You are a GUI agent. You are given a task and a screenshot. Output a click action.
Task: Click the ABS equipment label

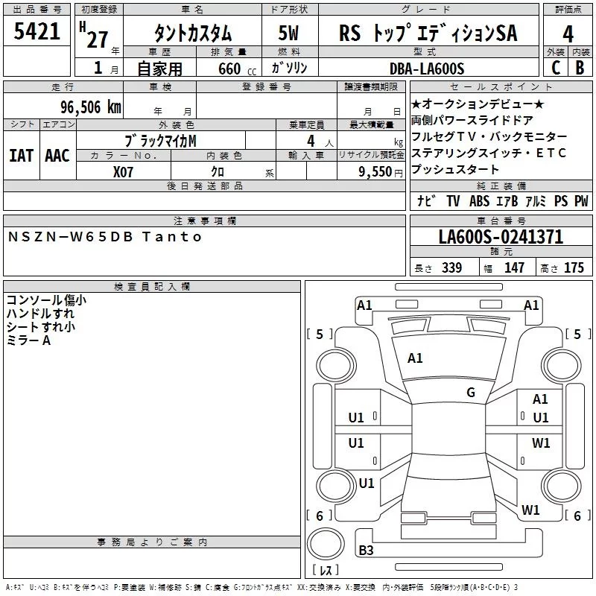pos(479,200)
